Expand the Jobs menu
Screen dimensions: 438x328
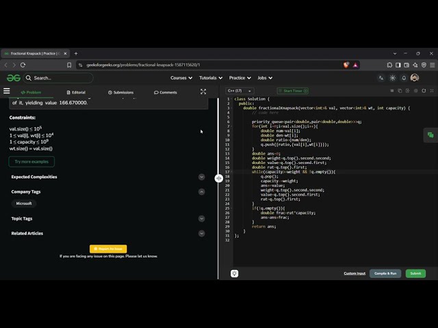[265, 78]
